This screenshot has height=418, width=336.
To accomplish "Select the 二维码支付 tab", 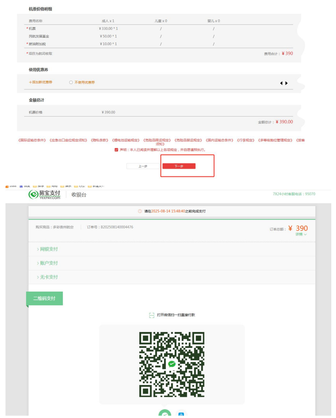I will (45, 298).
